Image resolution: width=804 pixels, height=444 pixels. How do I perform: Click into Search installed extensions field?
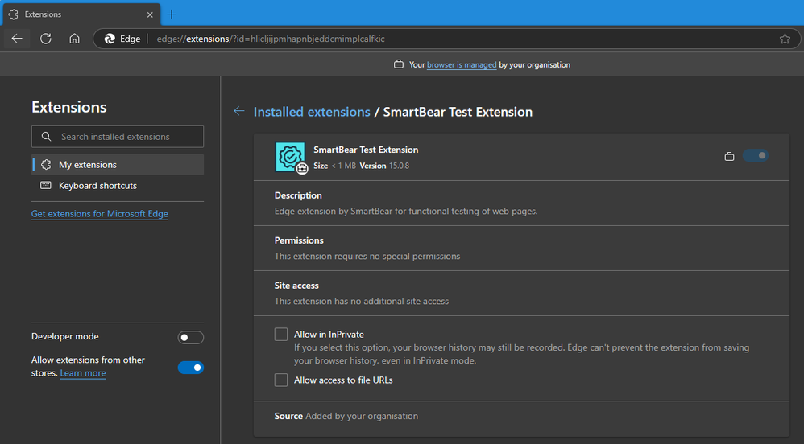118,137
